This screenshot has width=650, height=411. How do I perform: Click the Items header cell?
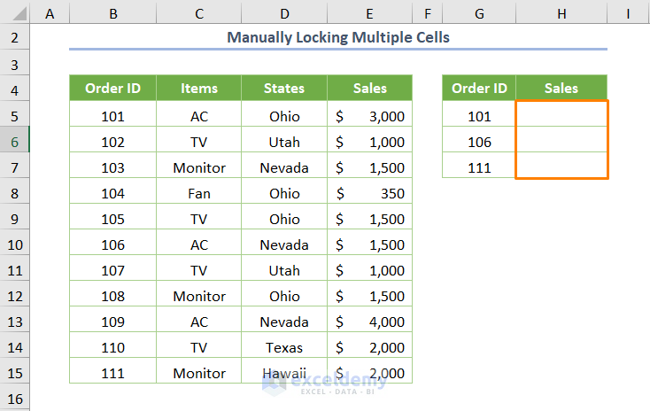198,88
